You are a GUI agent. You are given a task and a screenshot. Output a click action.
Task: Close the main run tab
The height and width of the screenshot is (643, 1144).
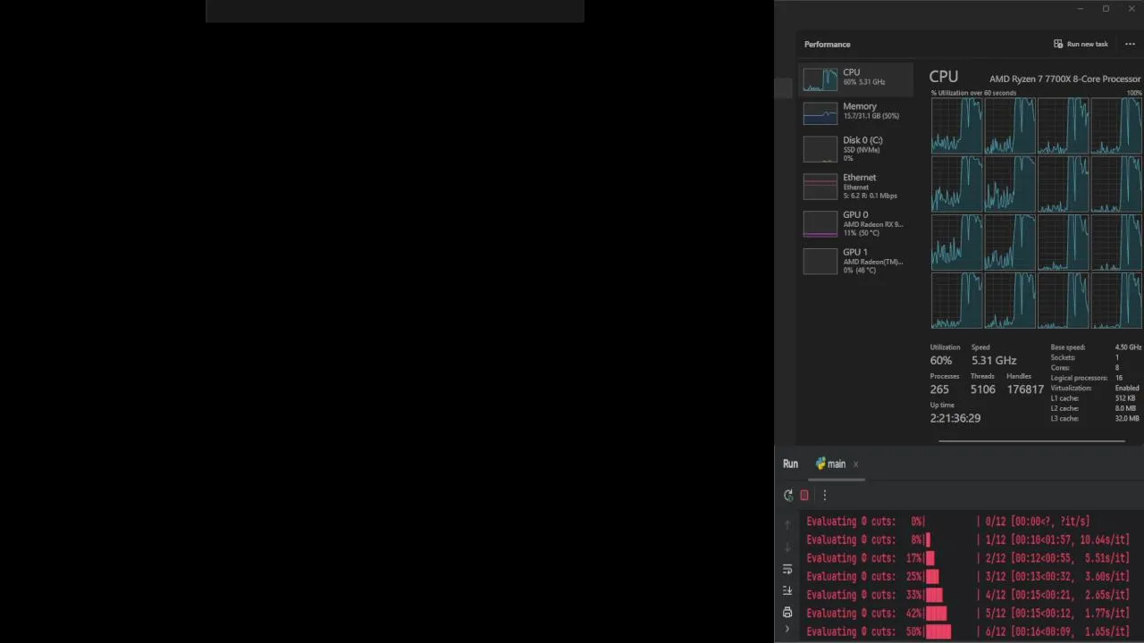point(855,464)
